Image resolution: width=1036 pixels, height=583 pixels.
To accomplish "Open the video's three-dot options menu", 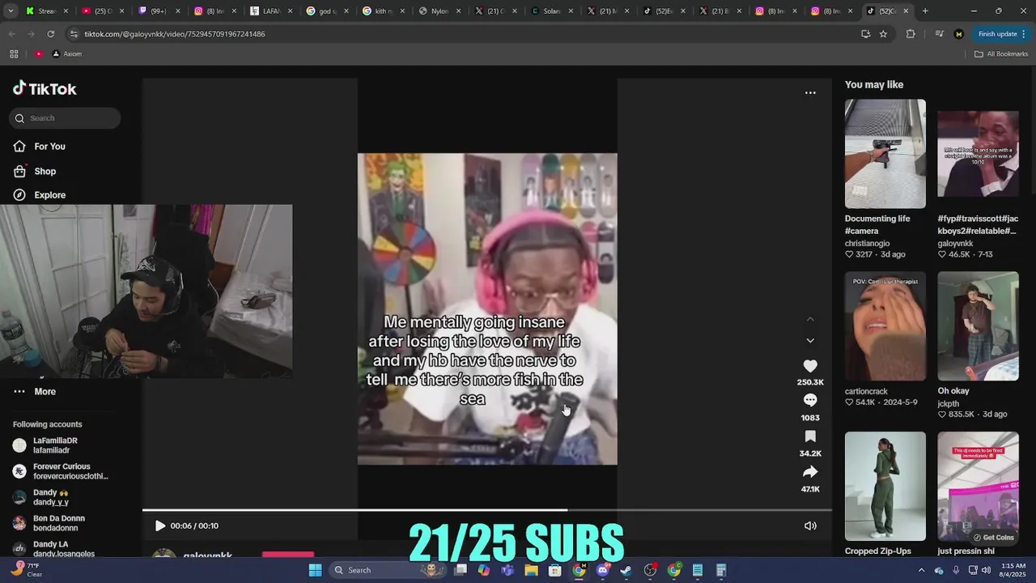I will pos(810,93).
